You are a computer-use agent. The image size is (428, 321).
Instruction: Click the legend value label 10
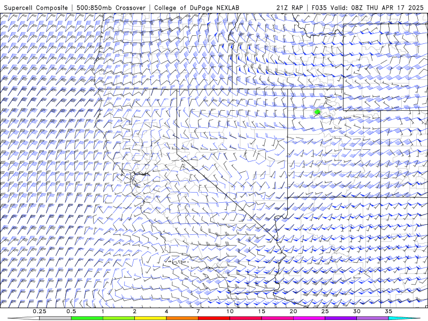point(230,311)
